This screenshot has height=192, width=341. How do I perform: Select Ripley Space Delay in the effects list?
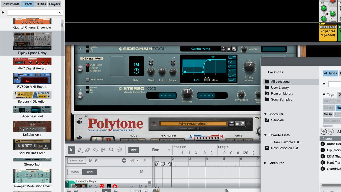click(x=32, y=43)
